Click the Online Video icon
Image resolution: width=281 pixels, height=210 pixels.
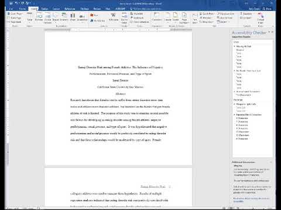point(124,18)
